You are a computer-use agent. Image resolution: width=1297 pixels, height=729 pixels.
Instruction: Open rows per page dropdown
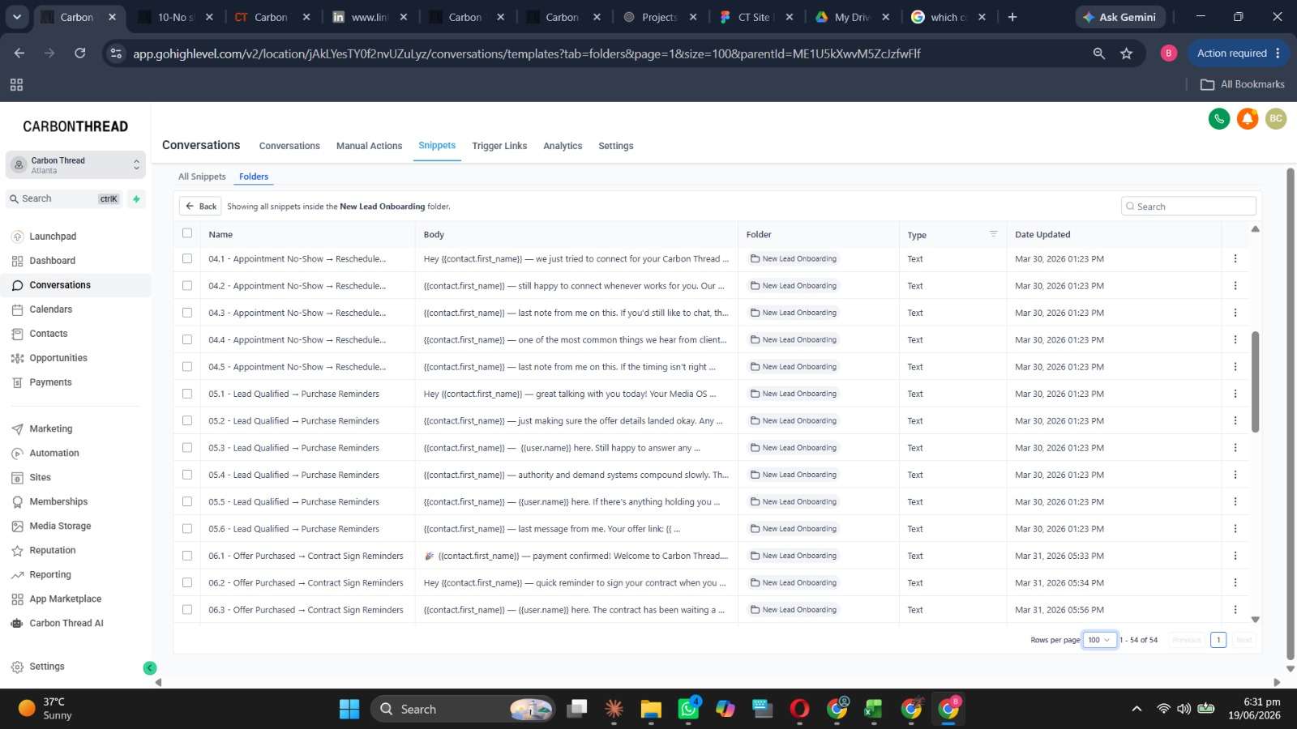point(1100,640)
